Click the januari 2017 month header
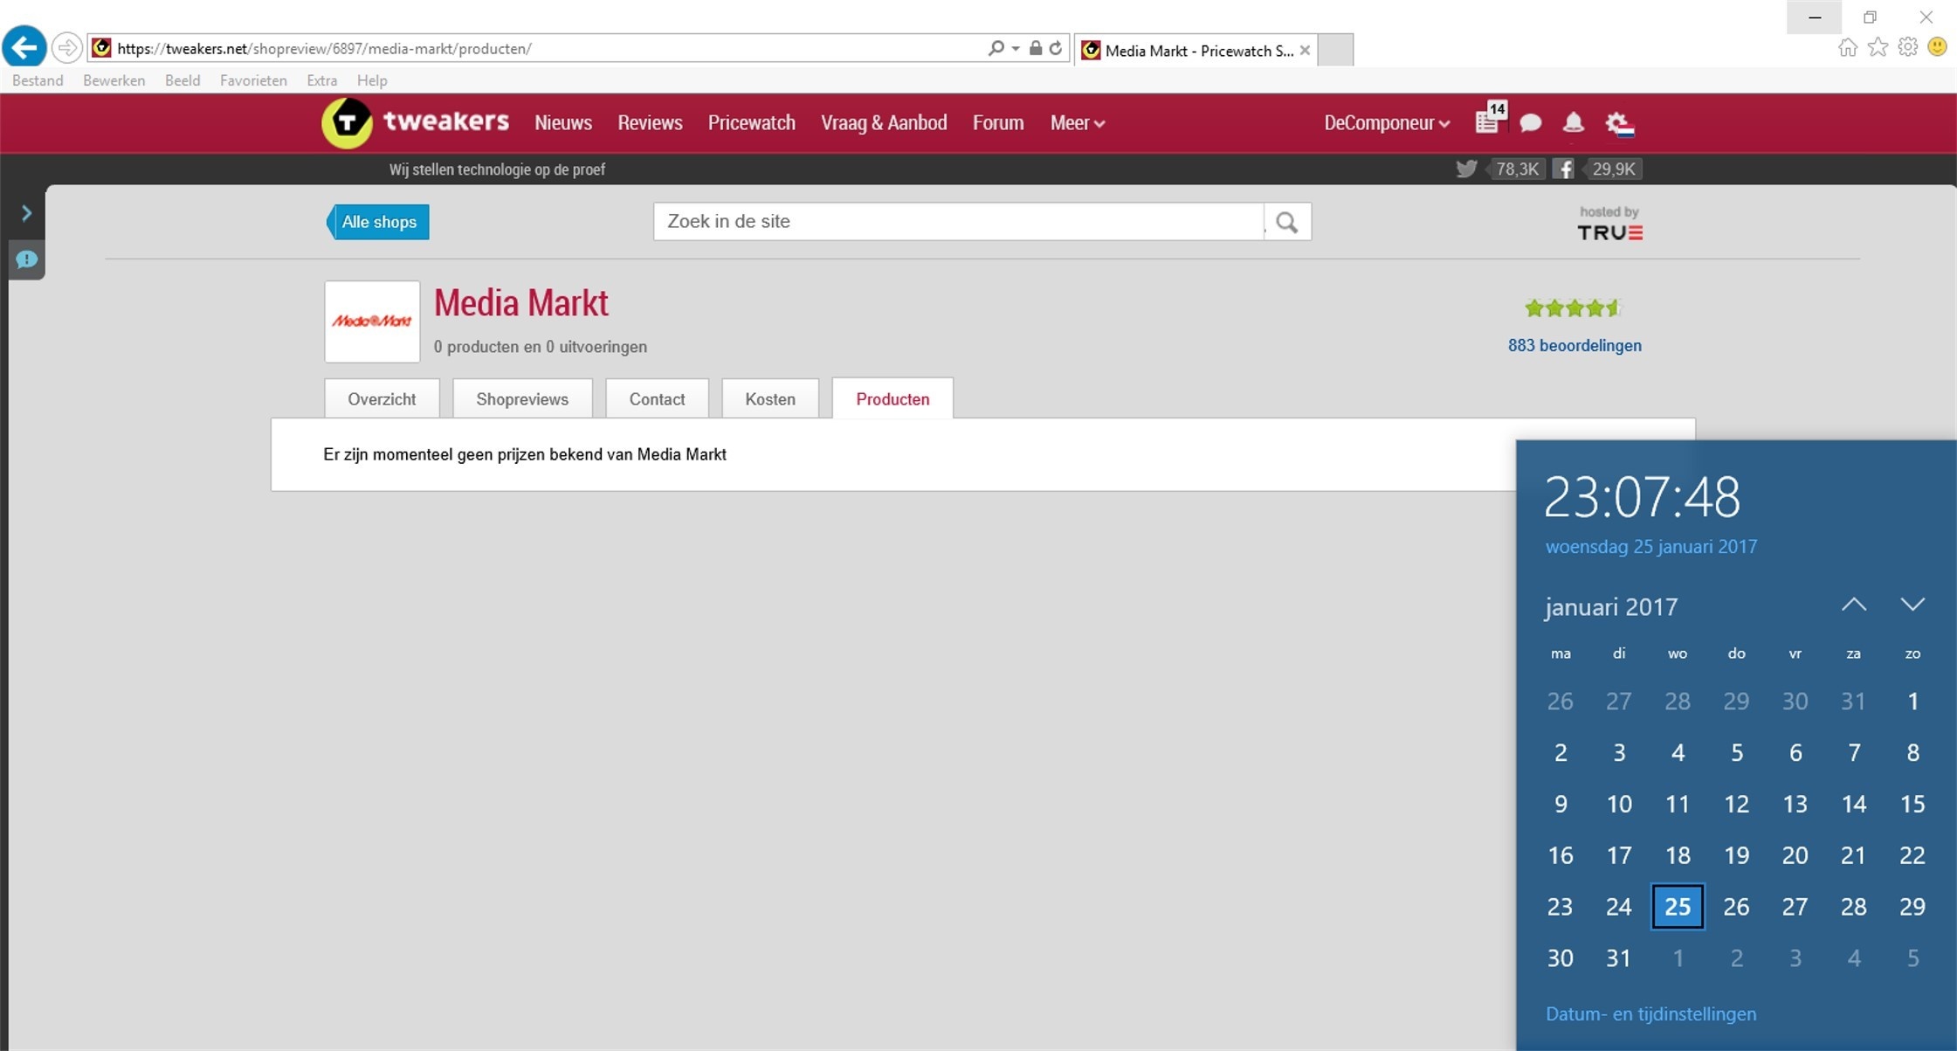 pos(1611,606)
